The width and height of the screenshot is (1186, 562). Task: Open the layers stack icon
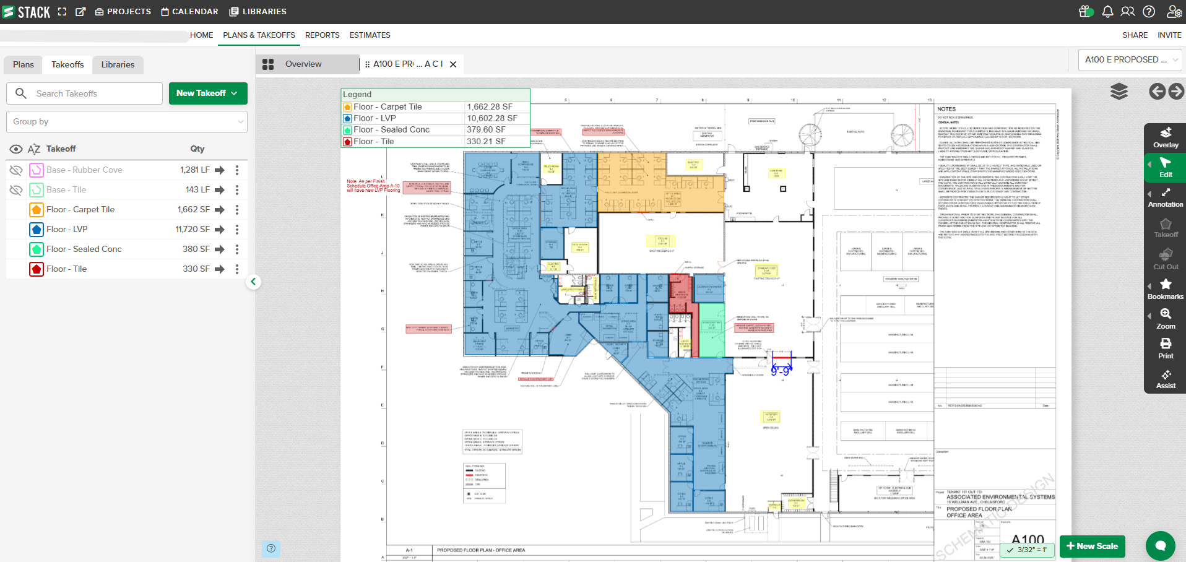[1119, 92]
